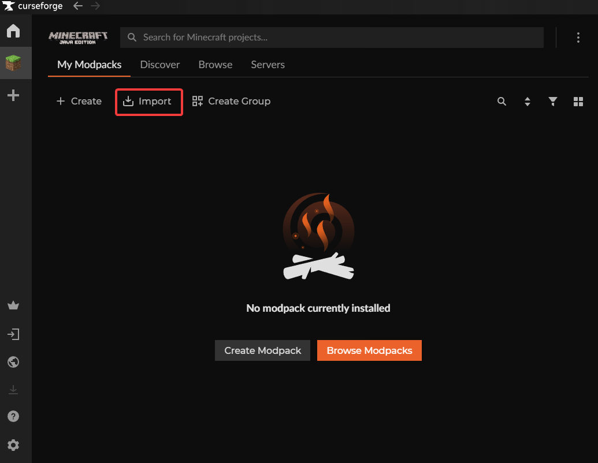Click the login arrow icon in sidebar

pyautogui.click(x=13, y=334)
